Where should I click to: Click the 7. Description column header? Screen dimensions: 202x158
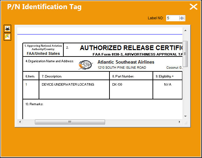point(52,76)
